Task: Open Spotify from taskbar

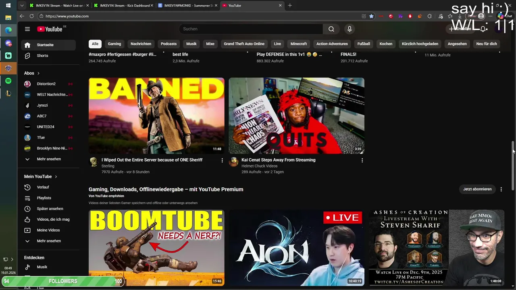Action: click(x=8, y=81)
